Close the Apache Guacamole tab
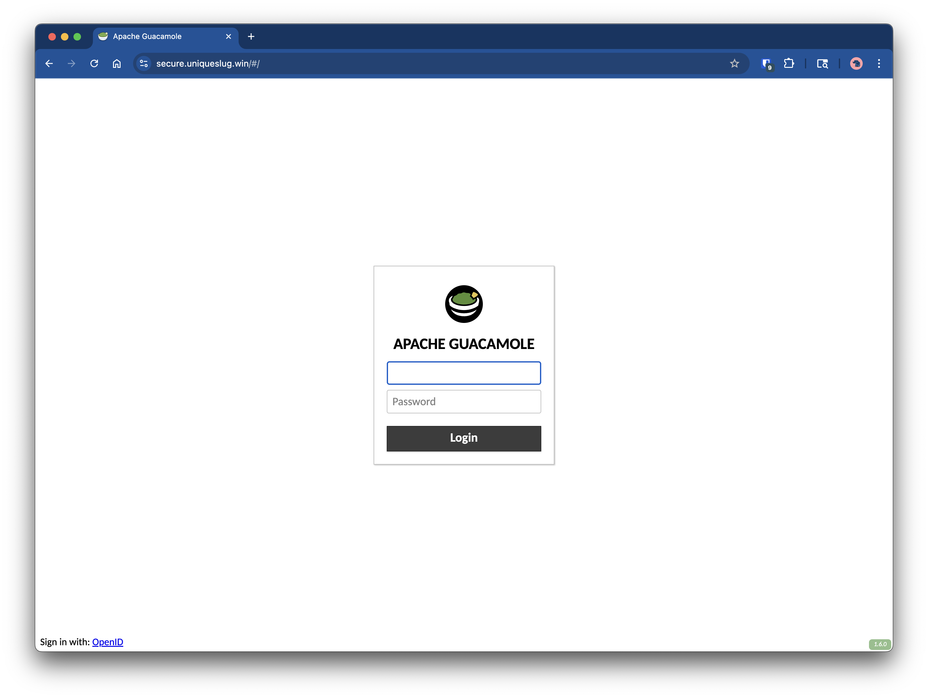 click(229, 36)
